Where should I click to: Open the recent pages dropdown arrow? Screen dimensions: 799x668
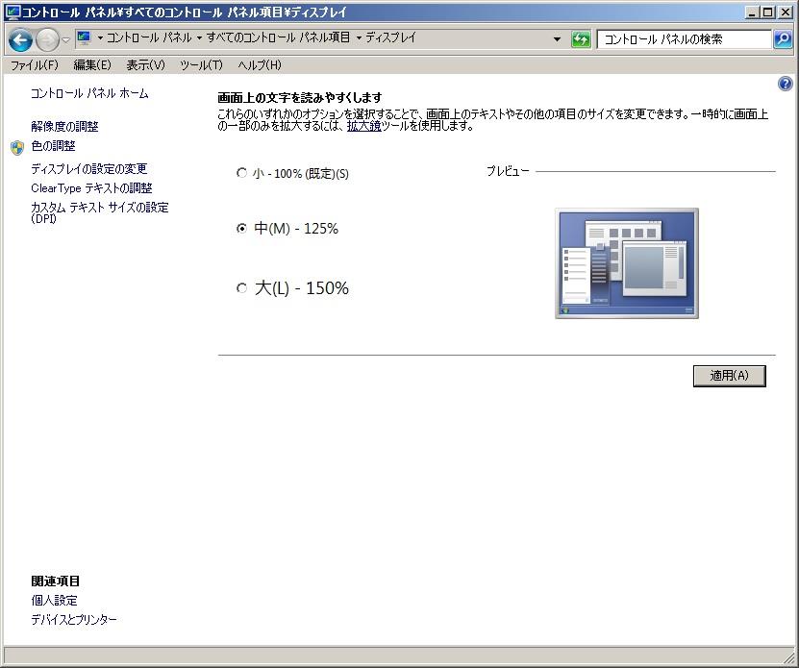(66, 39)
